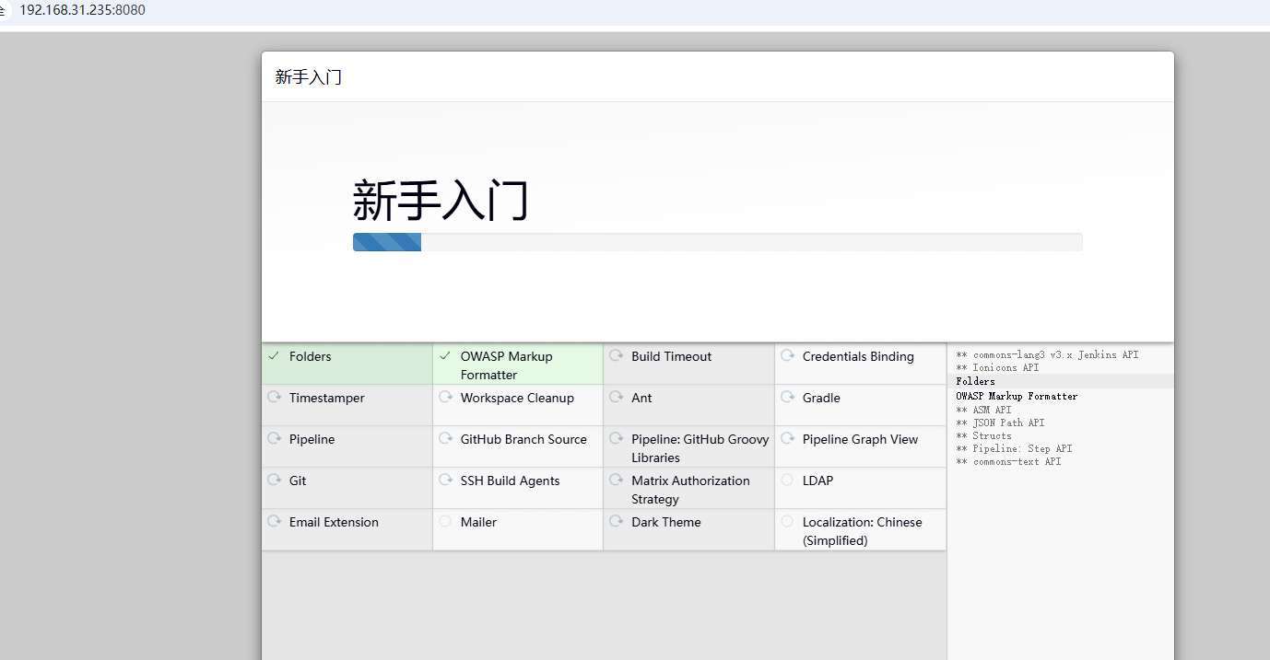Click the pending circle icon next to LDAP

(x=787, y=480)
